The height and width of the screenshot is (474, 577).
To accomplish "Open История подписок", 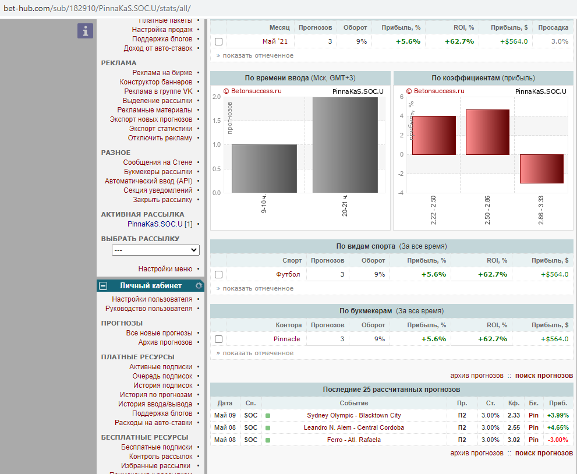I will pos(163,385).
